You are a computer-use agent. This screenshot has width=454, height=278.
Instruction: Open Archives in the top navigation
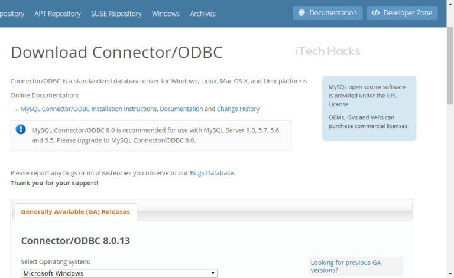pyautogui.click(x=203, y=14)
